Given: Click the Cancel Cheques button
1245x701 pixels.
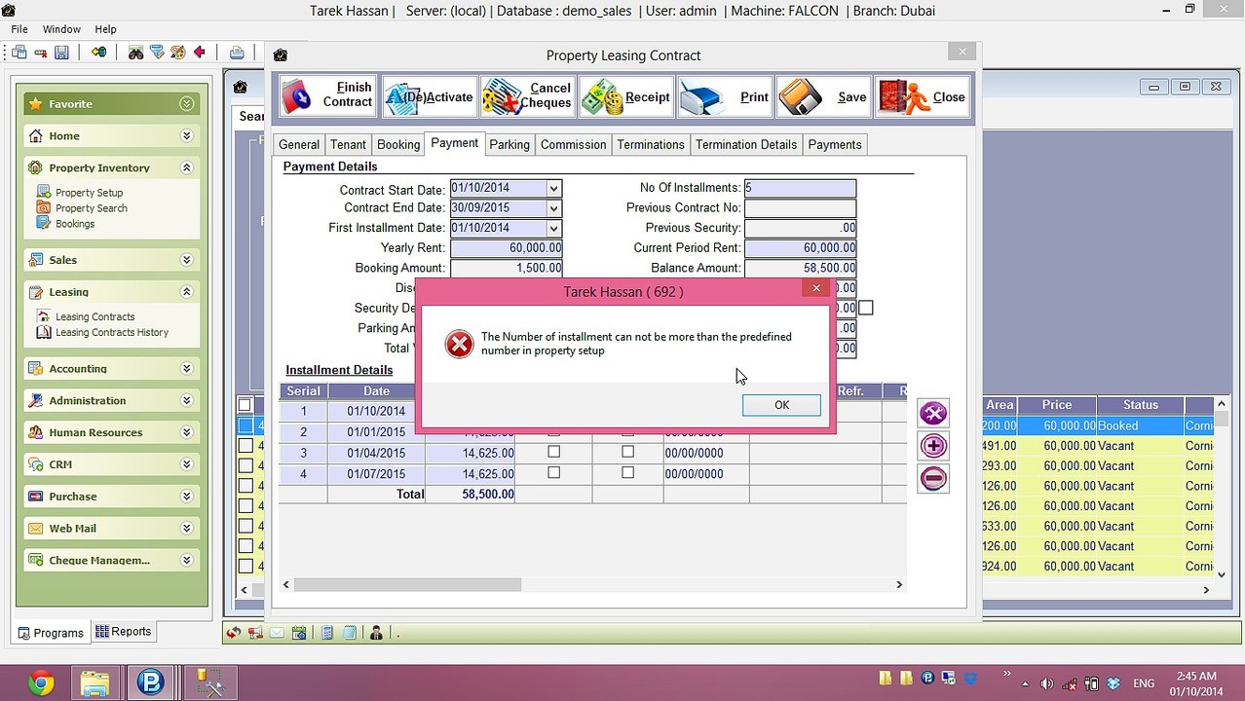Looking at the screenshot, I should tap(527, 96).
